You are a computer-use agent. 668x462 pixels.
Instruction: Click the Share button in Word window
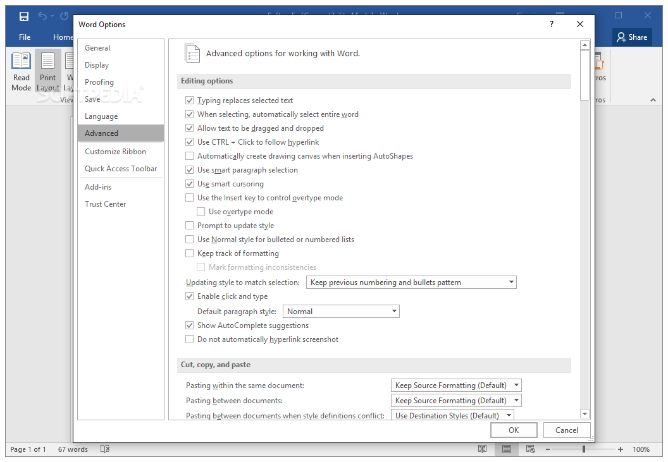point(632,37)
